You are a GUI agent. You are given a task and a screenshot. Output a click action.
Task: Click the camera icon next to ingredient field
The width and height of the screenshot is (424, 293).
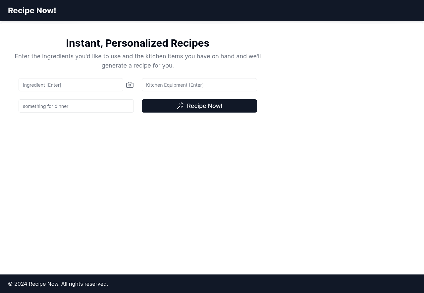[130, 85]
